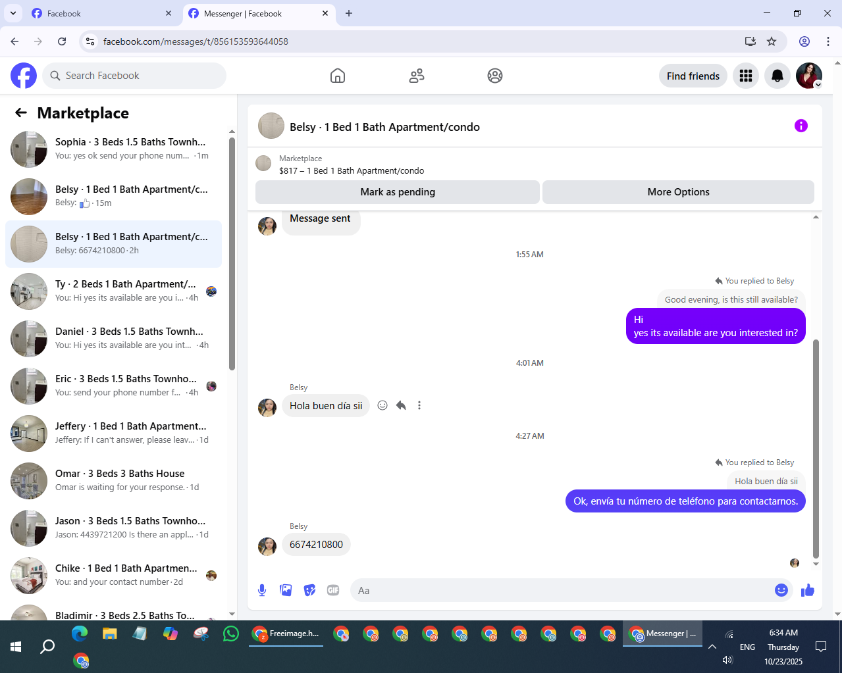Send a thumbs-up like

808,590
